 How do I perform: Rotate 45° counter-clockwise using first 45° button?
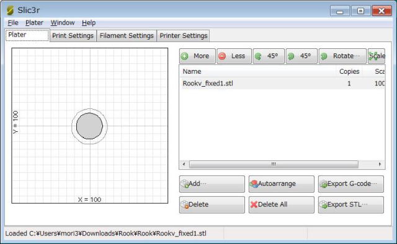coord(269,56)
